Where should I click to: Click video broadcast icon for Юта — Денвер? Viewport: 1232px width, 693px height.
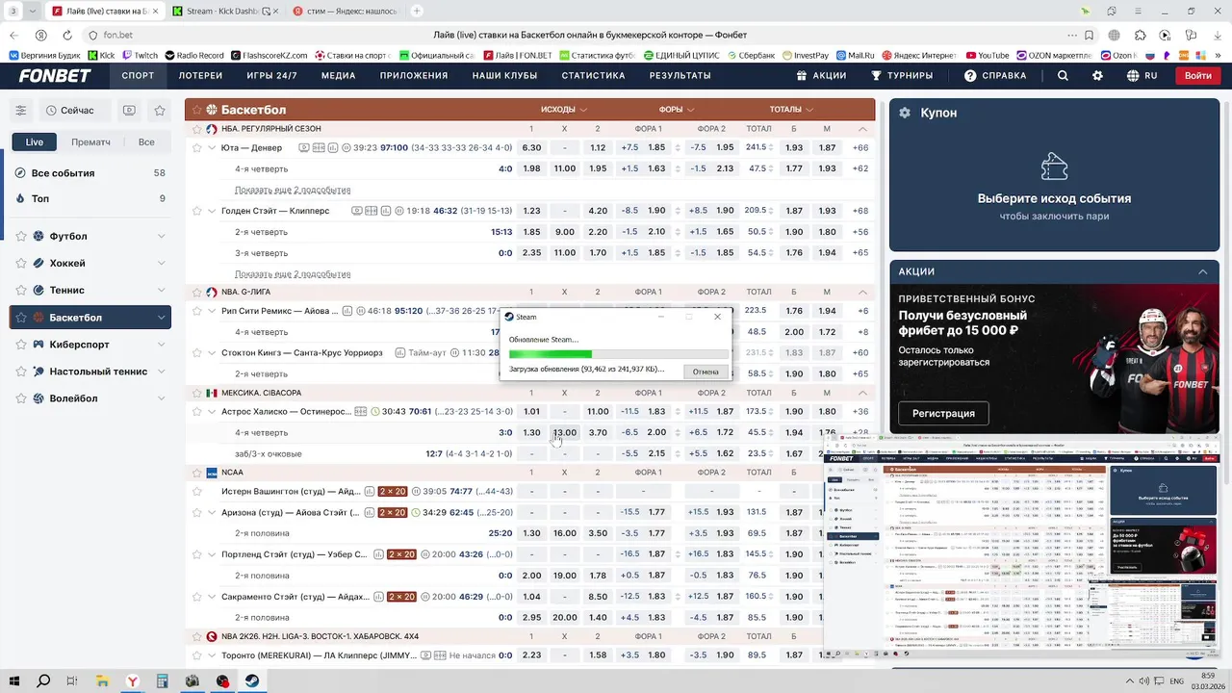click(304, 148)
